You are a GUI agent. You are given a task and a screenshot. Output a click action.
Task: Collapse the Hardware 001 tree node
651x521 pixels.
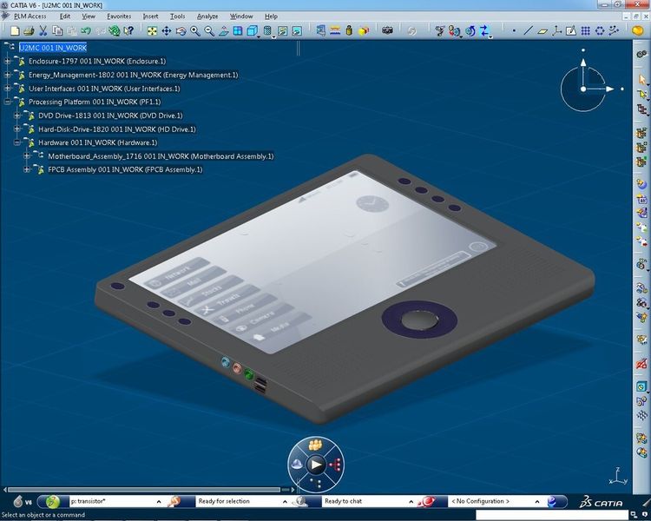17,142
